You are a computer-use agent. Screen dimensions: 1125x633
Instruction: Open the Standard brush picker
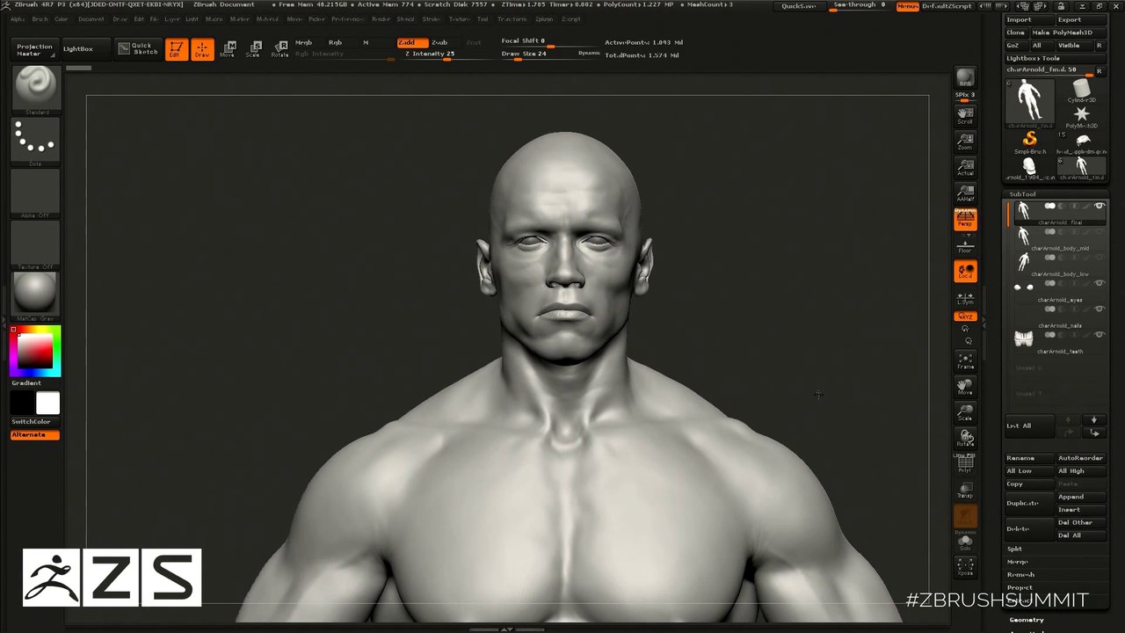point(36,90)
